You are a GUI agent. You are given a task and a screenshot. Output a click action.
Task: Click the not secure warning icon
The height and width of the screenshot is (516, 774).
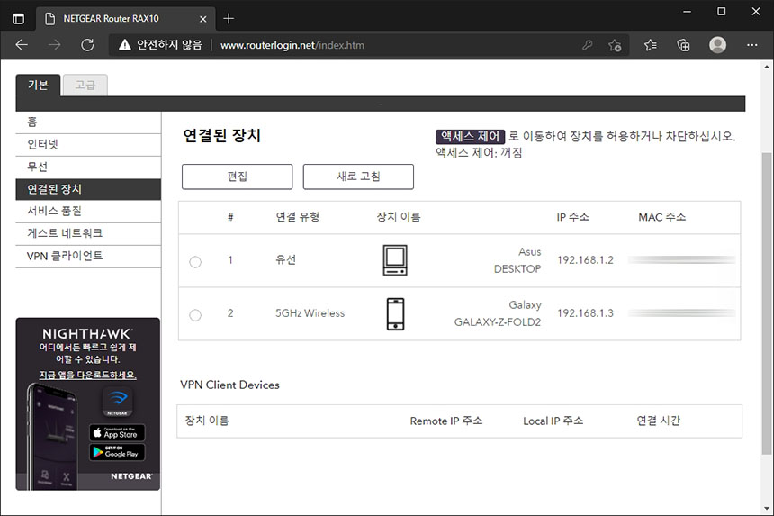(125, 45)
